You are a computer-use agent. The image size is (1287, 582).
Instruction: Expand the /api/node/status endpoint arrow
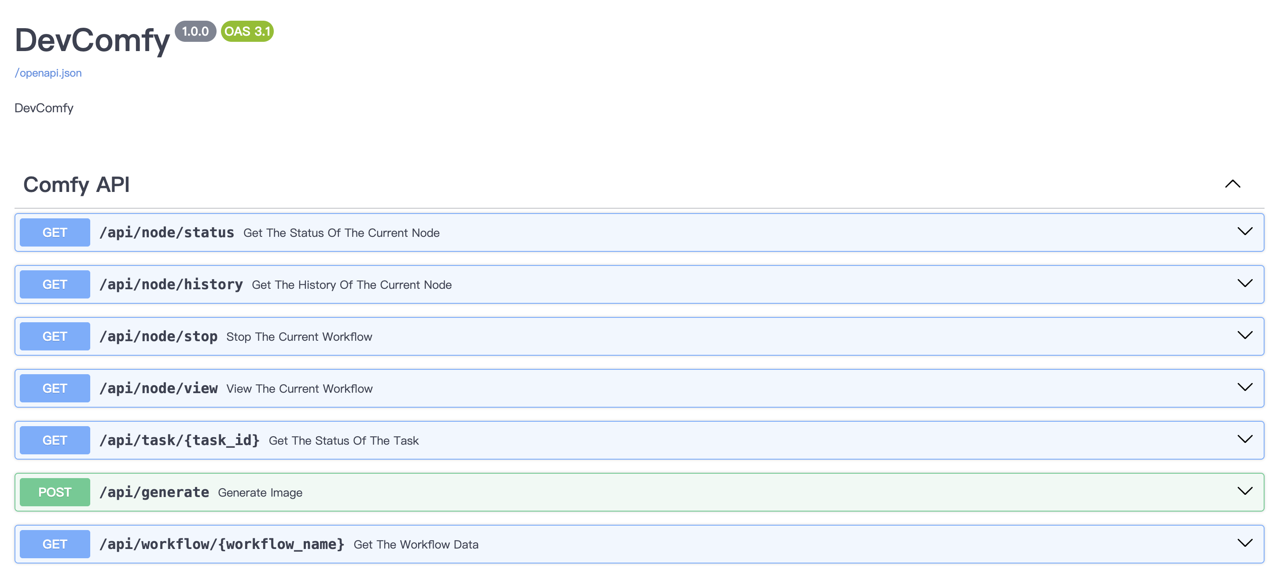click(x=1245, y=231)
